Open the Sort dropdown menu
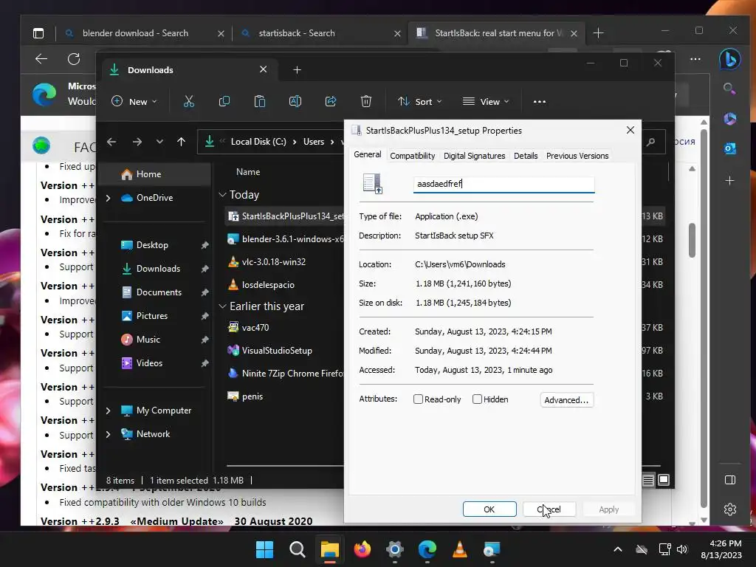The height and width of the screenshot is (567, 756). pyautogui.click(x=419, y=101)
